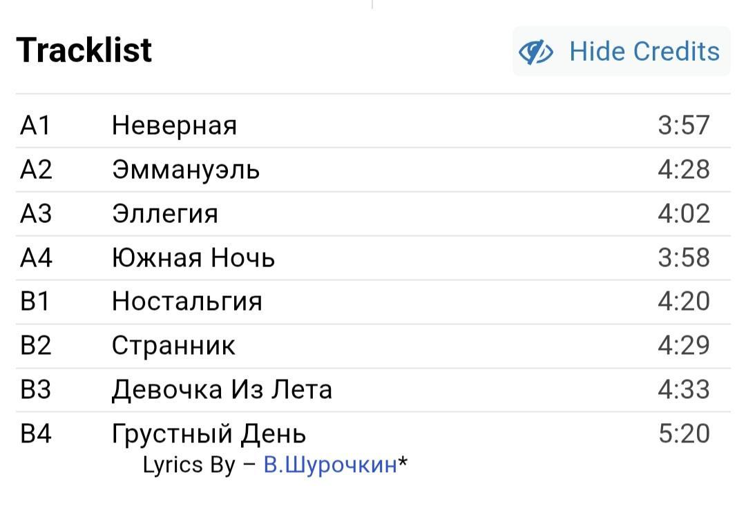Image resolution: width=746 pixels, height=508 pixels.
Task: Select track B3 Девочка Из Лета
Action: pyautogui.click(x=373, y=390)
